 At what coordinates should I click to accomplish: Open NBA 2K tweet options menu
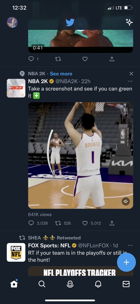130,81
